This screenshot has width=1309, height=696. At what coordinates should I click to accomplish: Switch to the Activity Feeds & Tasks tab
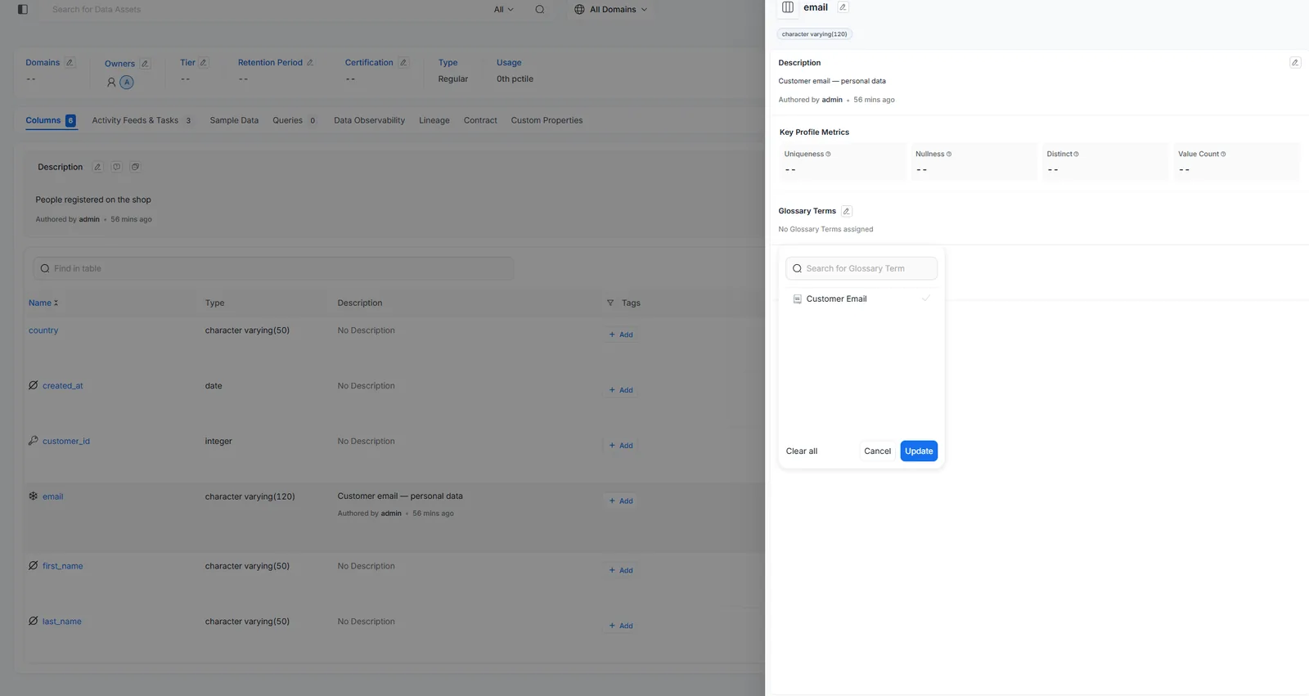(142, 120)
